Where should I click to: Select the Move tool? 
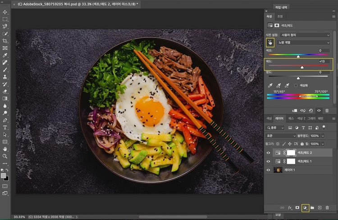[5, 12]
